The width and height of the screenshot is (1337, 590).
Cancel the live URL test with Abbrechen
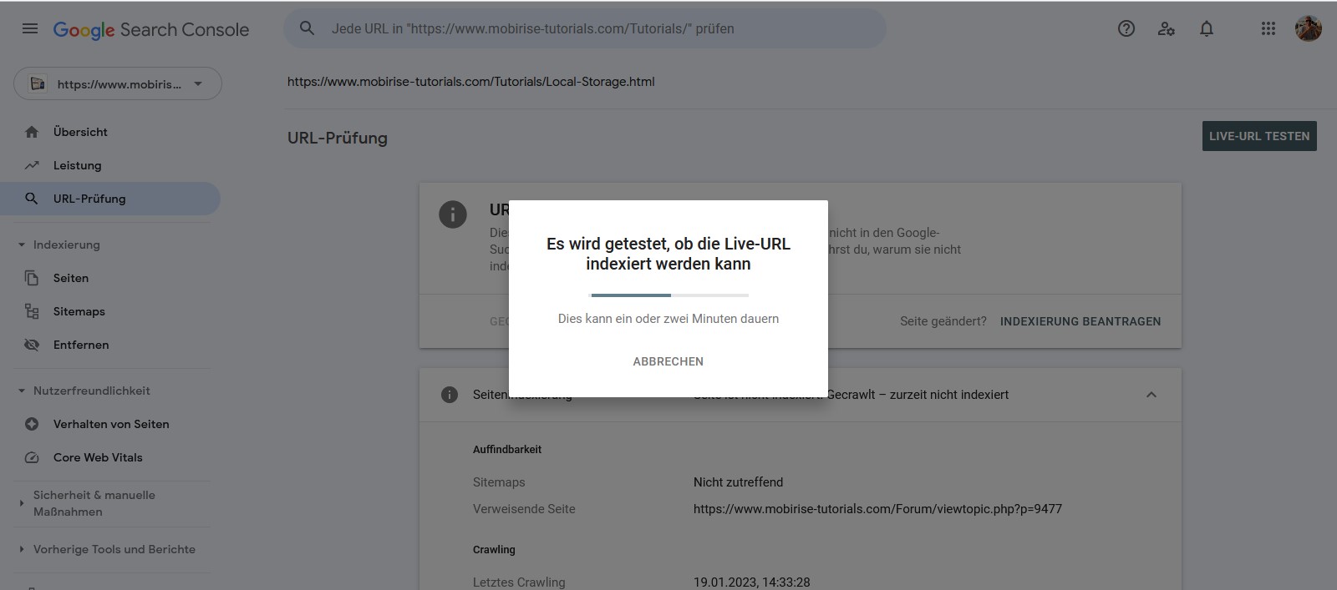pyautogui.click(x=668, y=361)
